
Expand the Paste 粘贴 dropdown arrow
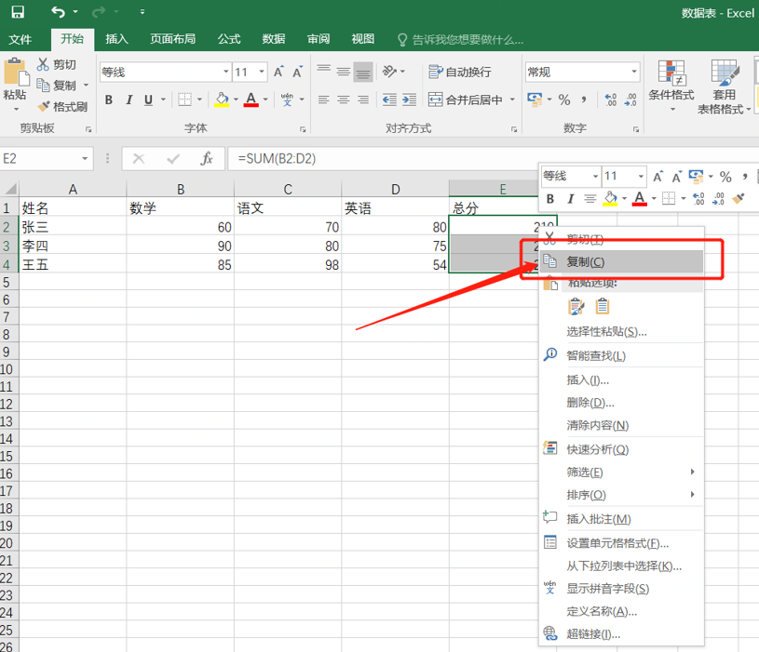point(16,109)
